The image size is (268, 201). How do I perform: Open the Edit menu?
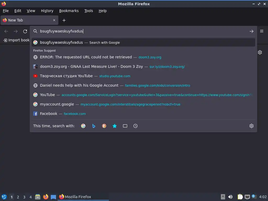18,11
